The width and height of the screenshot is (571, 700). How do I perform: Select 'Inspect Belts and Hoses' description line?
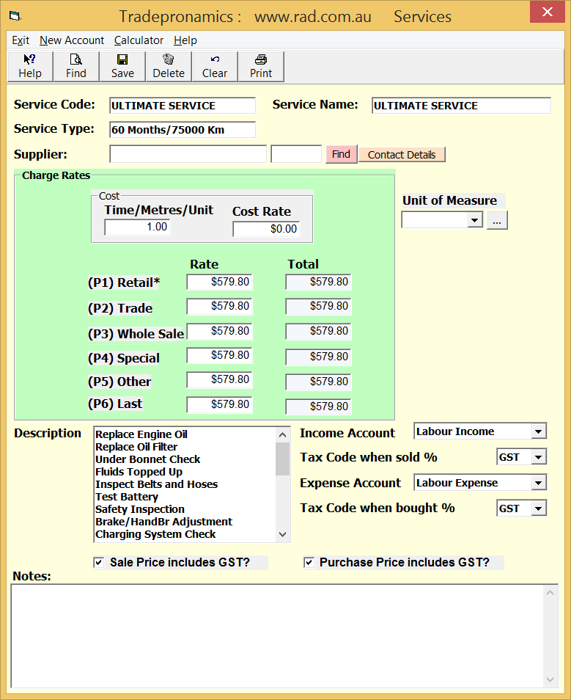(x=157, y=484)
